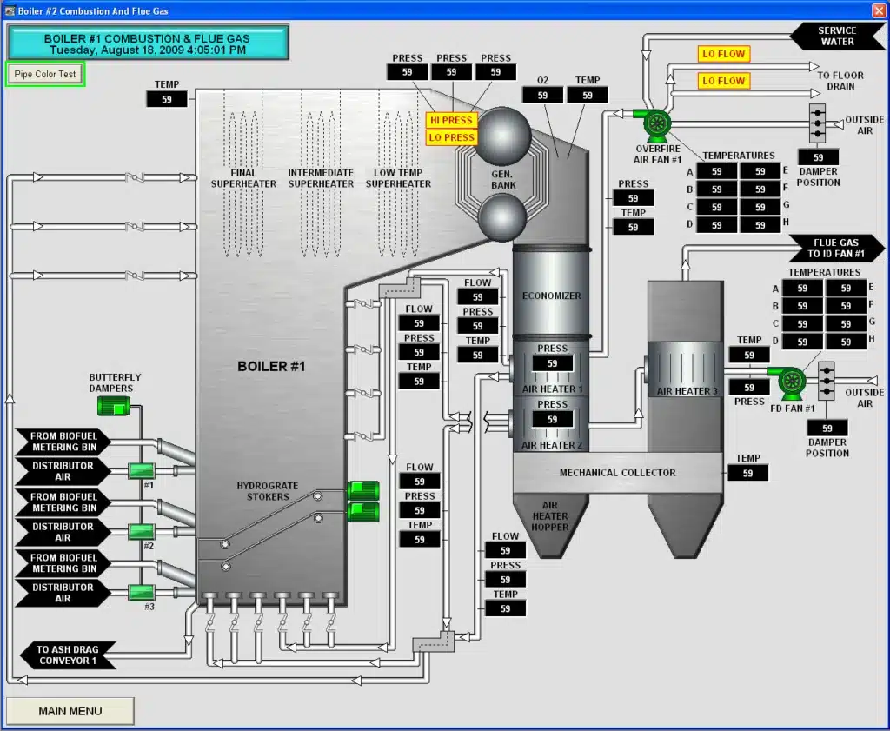Click FD fan PRESS value left of fan

coord(749,388)
